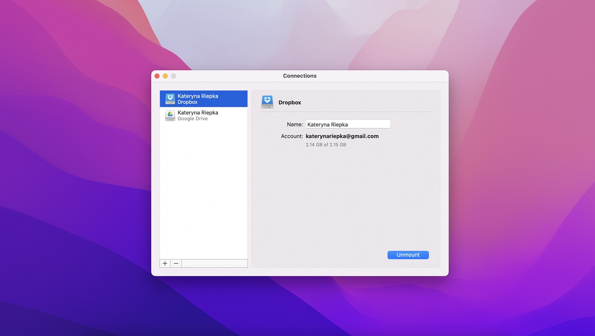This screenshot has height=336, width=595.
Task: Select the Kateryna Riepka Dropbox connection
Action: point(203,99)
